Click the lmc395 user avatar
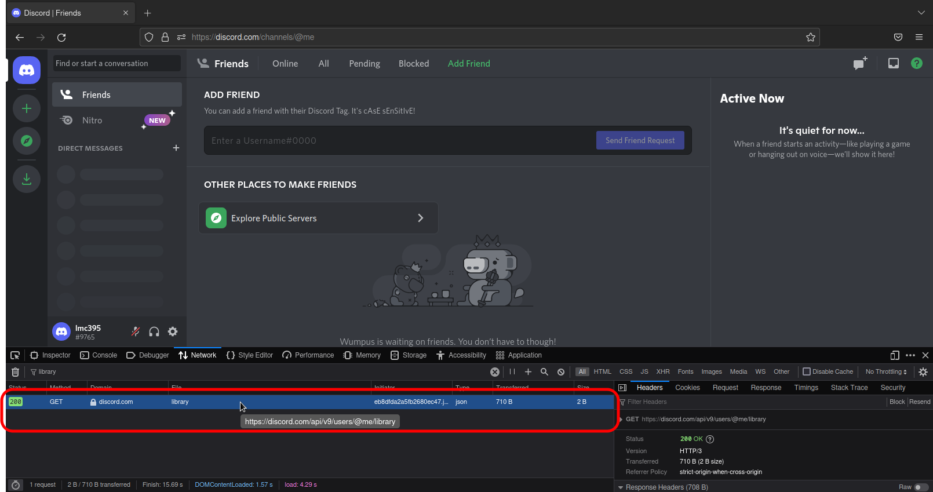 (61, 331)
